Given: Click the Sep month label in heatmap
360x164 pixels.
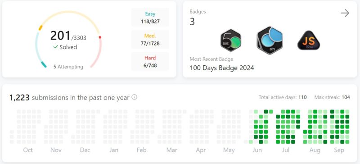Looking at the screenshot, I should pyautogui.click(x=339, y=150).
